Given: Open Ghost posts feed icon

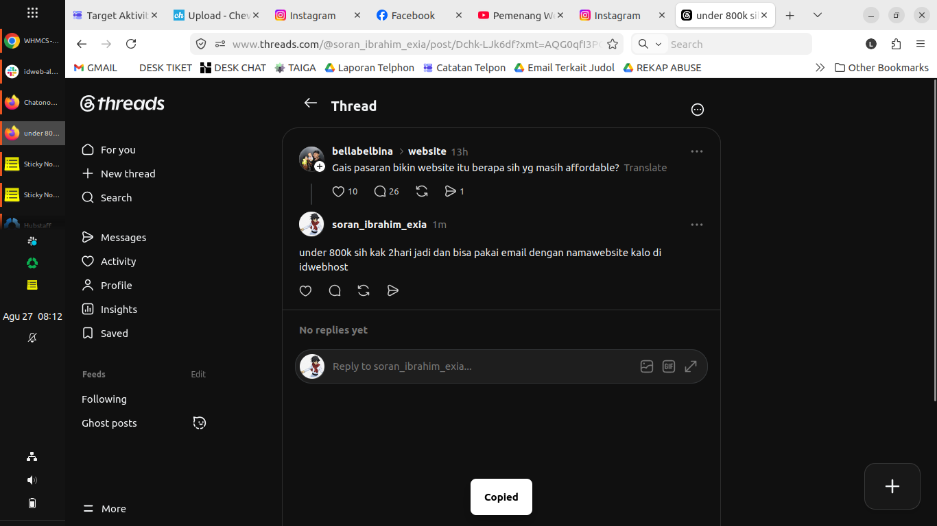Looking at the screenshot, I should point(200,423).
